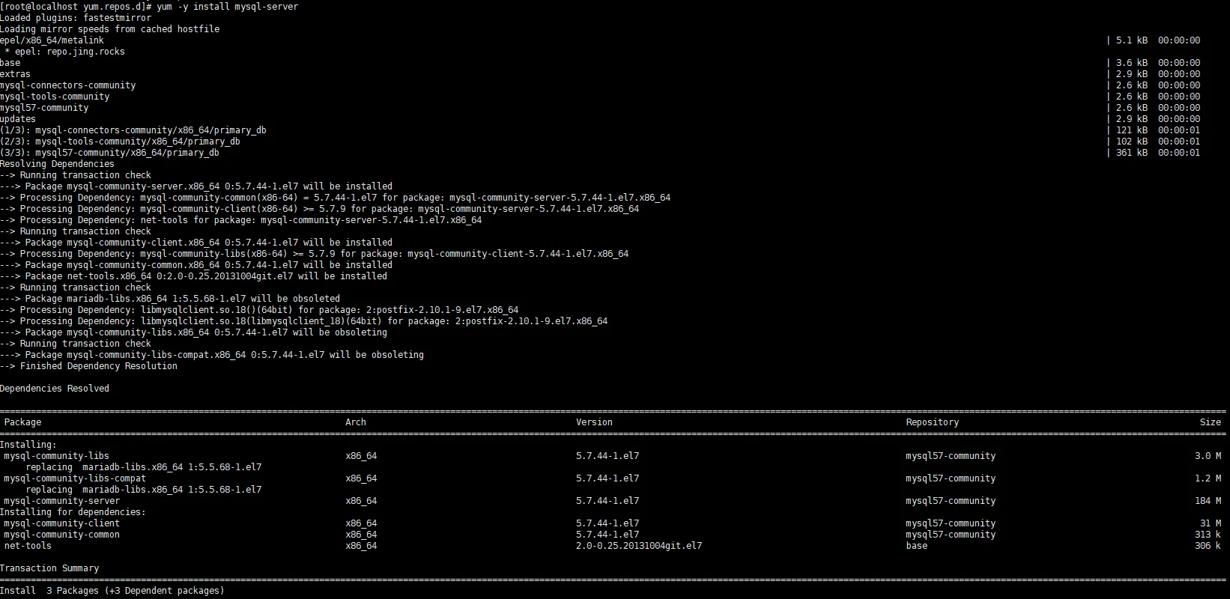Select the 'epel: repo.jing.rocks' mirror line
The width and height of the screenshot is (1230, 599).
pyautogui.click(x=65, y=52)
